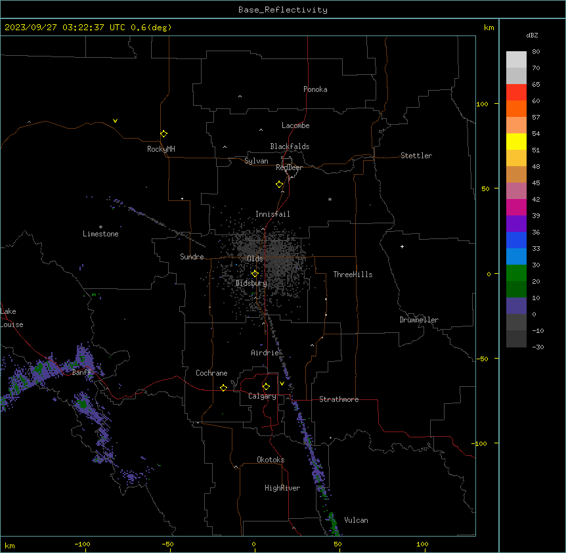Pick the violet 36-39 dBZ legend swatch

516,224
